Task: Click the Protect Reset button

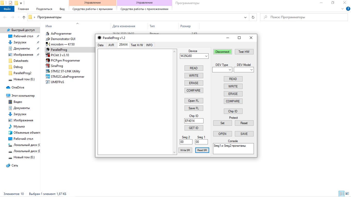Action: [x=244, y=123]
